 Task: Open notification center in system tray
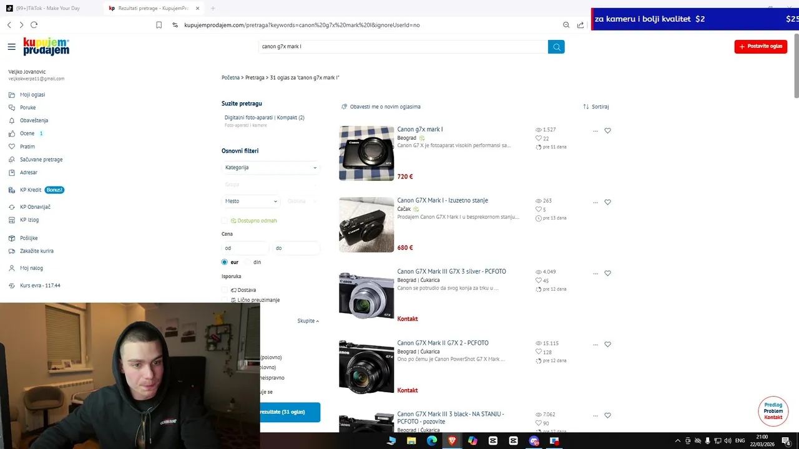click(786, 440)
